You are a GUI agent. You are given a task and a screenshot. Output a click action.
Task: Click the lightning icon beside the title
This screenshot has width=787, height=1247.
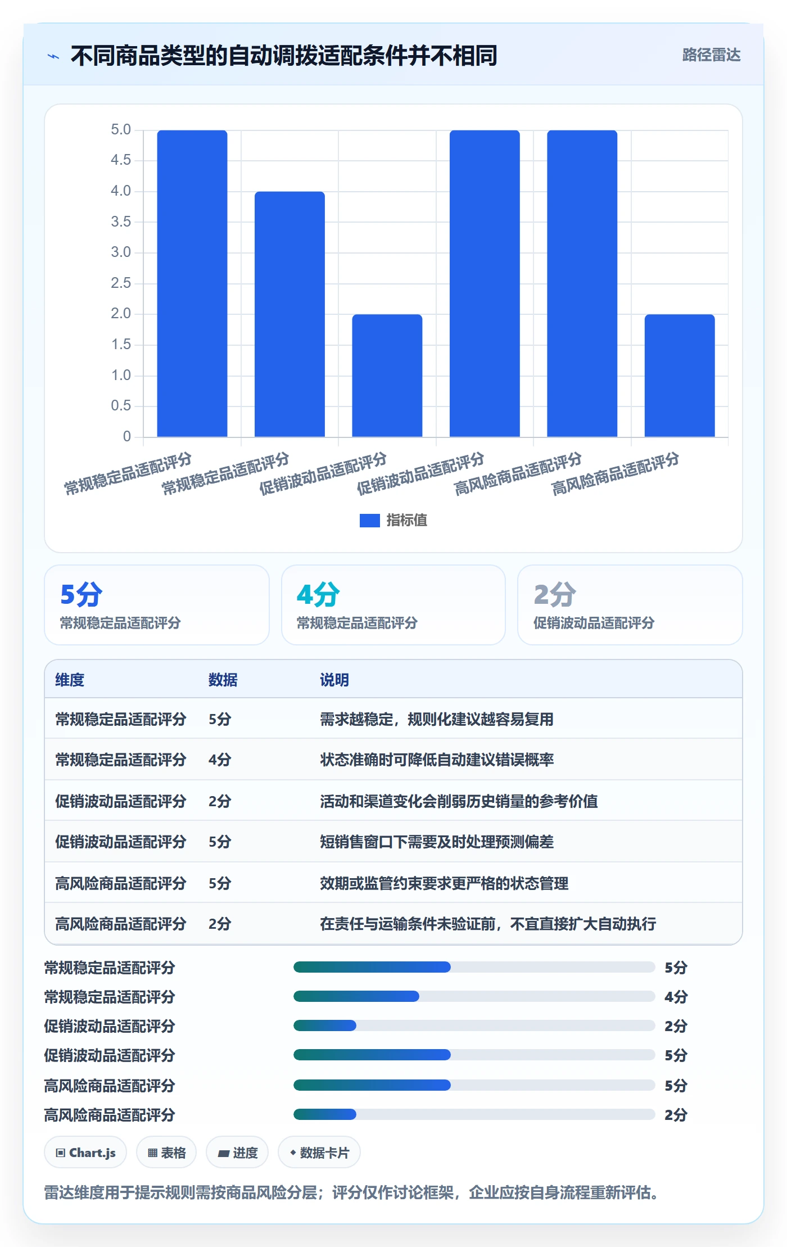click(x=53, y=56)
